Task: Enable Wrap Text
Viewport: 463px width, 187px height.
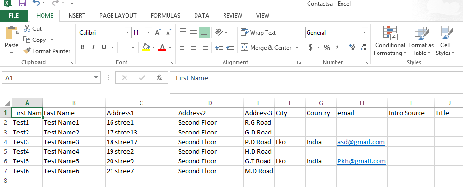Action: [258, 33]
